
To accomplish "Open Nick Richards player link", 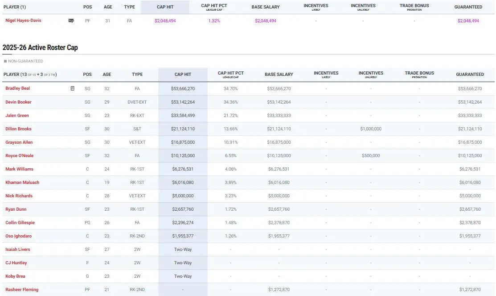I will 19,196.
